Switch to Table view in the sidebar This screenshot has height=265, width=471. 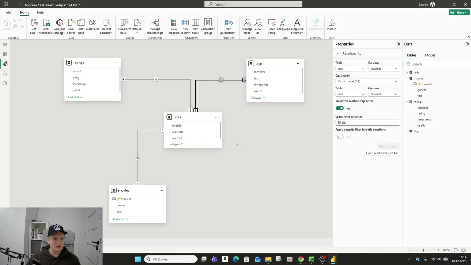[x=5, y=54]
